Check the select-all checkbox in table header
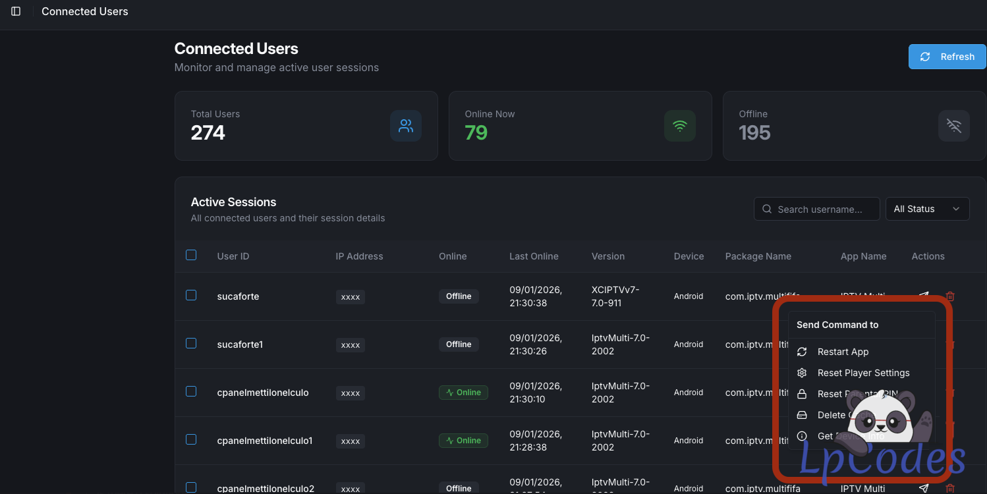 191,256
